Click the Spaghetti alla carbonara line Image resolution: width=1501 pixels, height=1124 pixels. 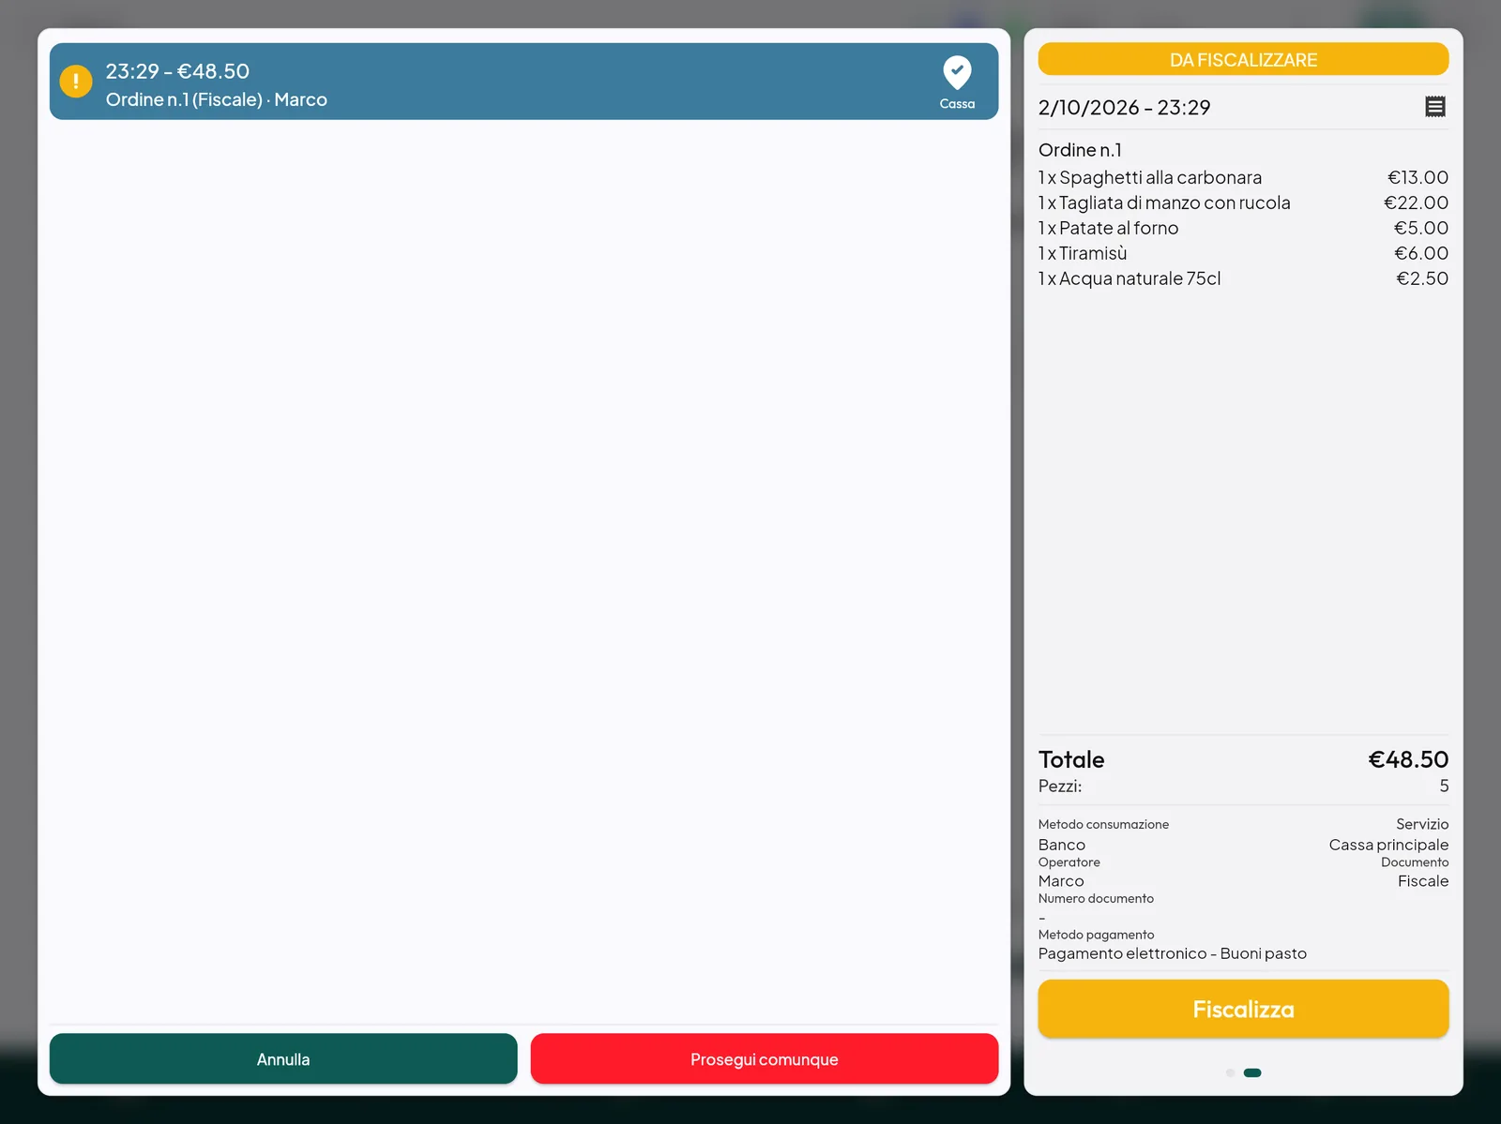click(x=1243, y=177)
